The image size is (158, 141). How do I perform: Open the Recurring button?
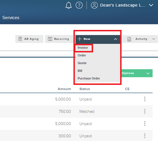[x=59, y=39]
